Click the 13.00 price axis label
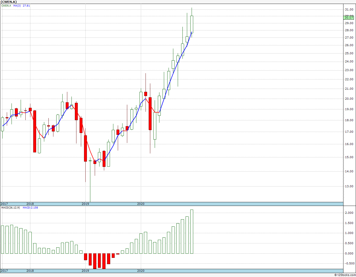356x277 pixels. coord(349,187)
